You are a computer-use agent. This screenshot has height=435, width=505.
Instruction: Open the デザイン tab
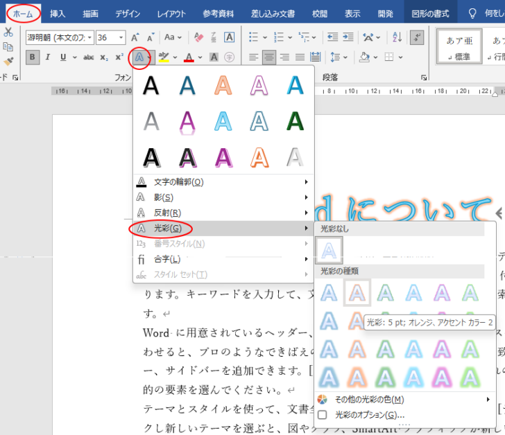tap(128, 14)
